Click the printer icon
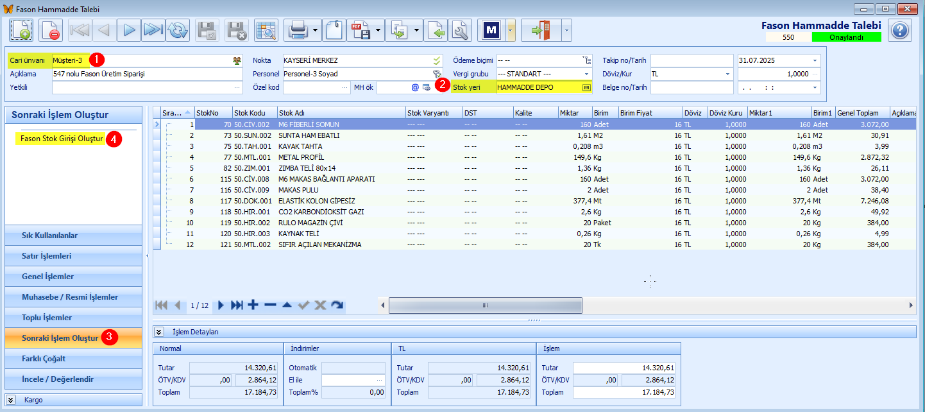925x412 pixels. (298, 30)
